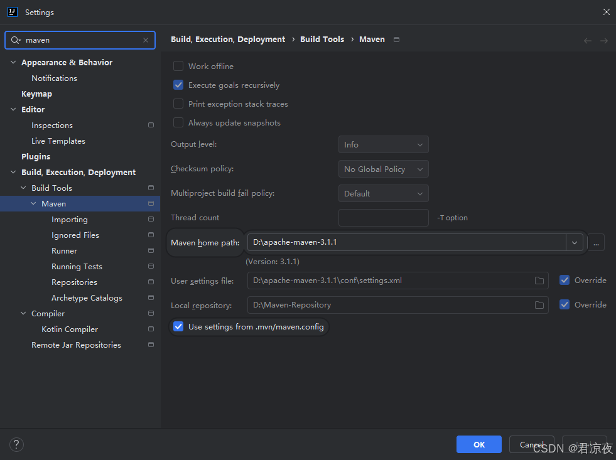The width and height of the screenshot is (616, 460).
Task: Uncheck Execute goals recursively
Action: point(178,85)
